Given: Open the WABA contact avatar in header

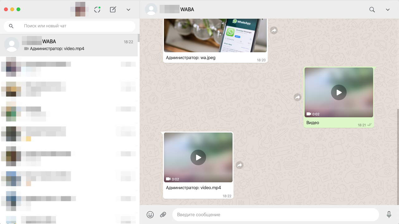Looking at the screenshot, I should [151, 10].
